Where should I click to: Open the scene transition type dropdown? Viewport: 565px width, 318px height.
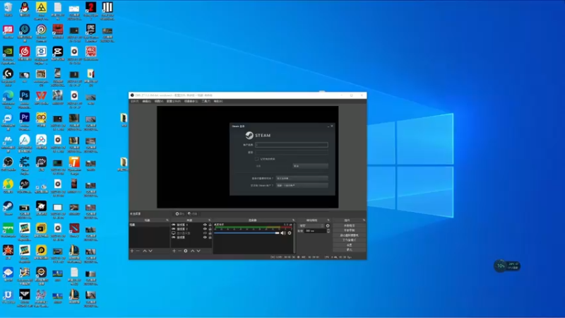point(311,225)
